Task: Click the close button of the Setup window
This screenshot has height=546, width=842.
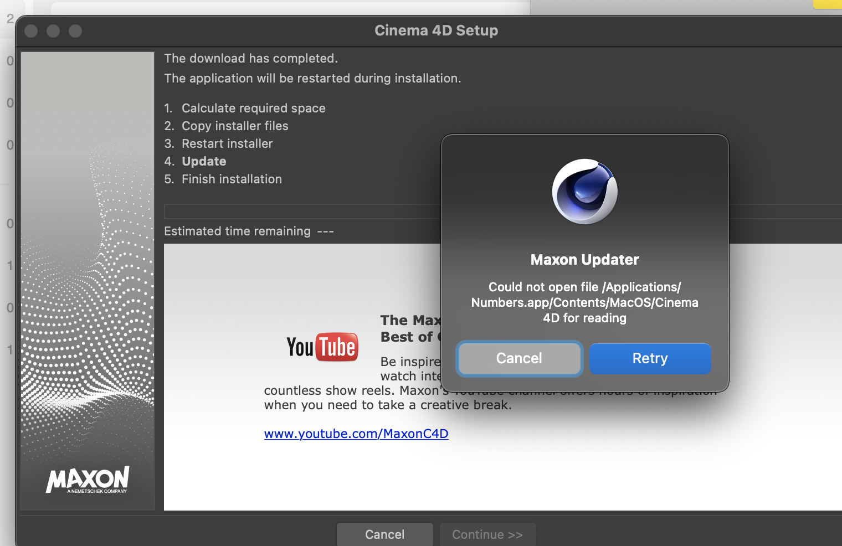Action: (31, 31)
